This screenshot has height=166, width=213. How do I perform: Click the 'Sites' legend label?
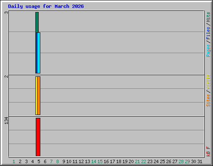[208, 100]
